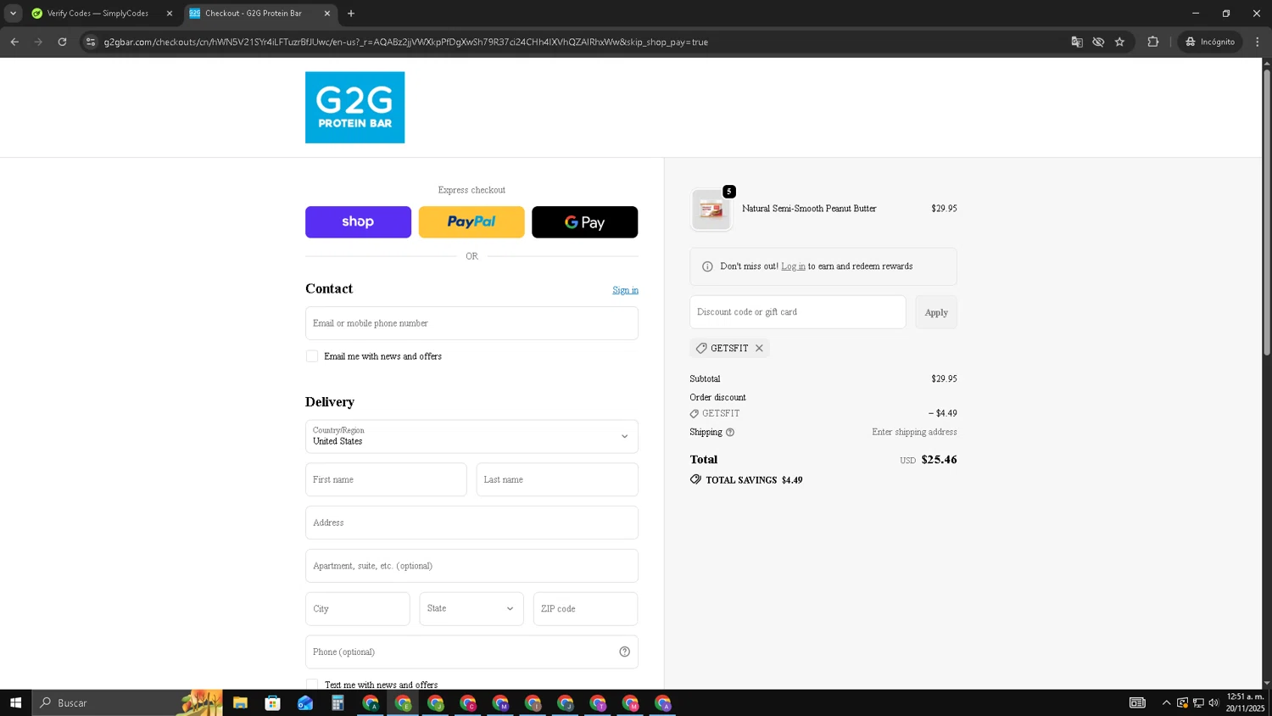
Task: Close the Verify Codes — SimplyCodes tab
Action: pos(169,14)
